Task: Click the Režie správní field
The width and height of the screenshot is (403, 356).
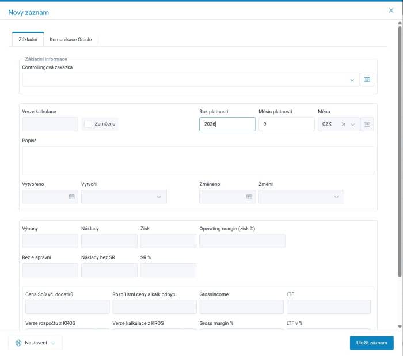Action: [x=50, y=270]
